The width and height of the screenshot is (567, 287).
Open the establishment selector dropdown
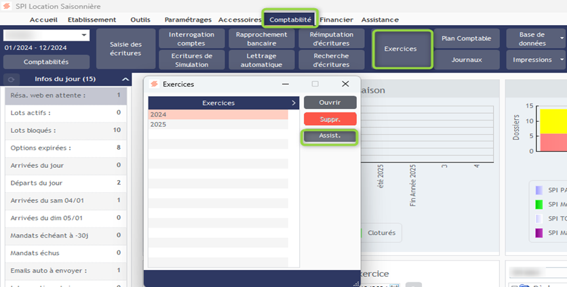[x=84, y=35]
